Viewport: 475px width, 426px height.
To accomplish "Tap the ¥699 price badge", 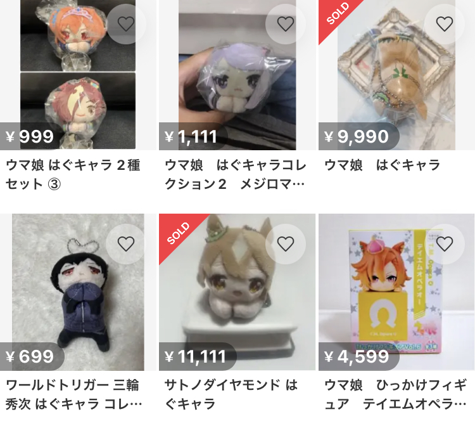I will 32,356.
